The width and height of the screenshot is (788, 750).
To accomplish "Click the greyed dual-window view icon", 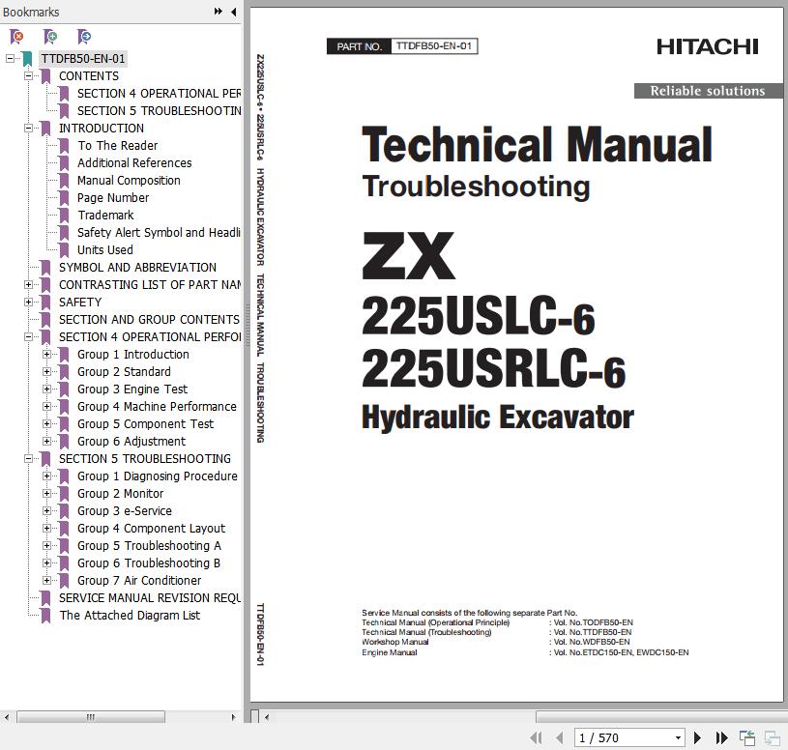I will [772, 737].
